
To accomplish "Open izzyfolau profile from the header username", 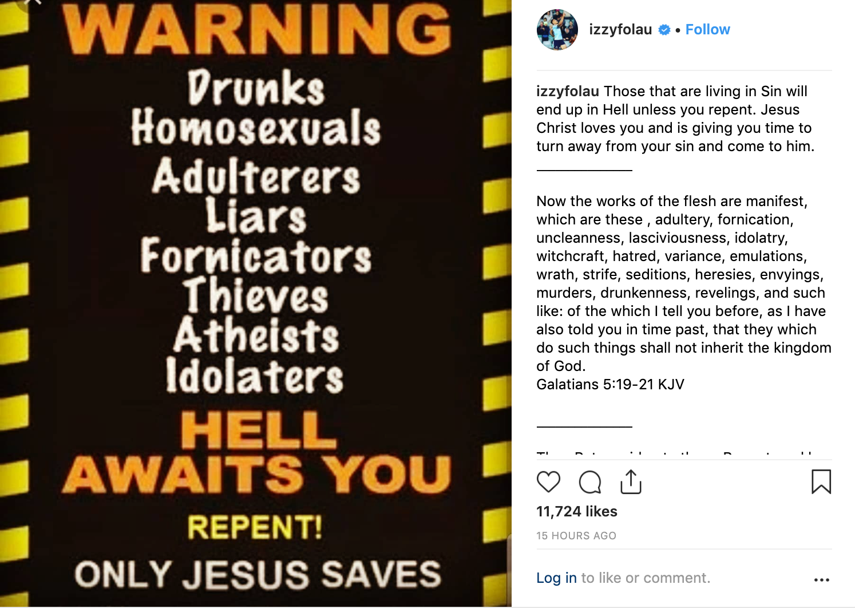I will click(620, 30).
